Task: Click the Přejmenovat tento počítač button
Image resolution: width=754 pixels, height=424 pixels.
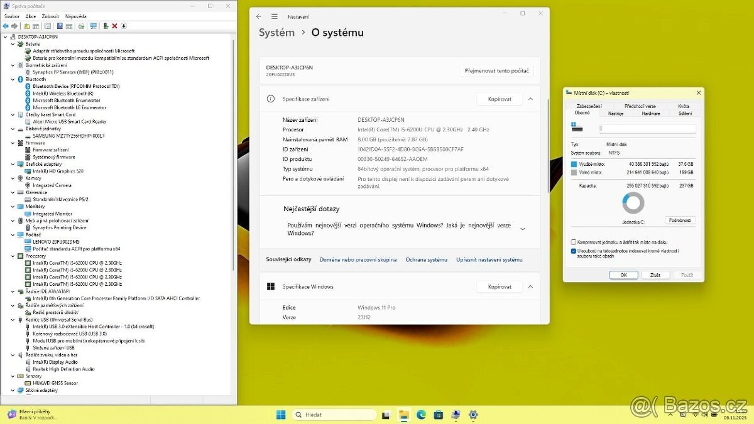Action: click(496, 70)
